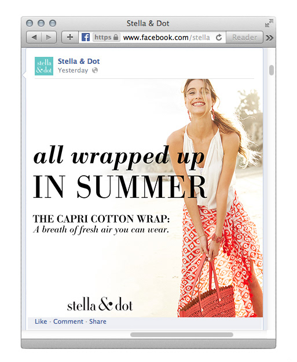297x362 pixels.
Task: Open Safari's Reader view
Action: [x=244, y=37]
